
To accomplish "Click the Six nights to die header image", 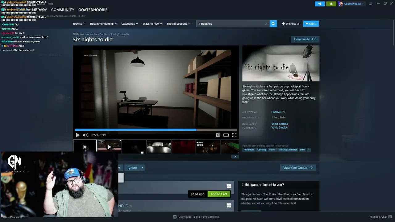I will [281, 64].
